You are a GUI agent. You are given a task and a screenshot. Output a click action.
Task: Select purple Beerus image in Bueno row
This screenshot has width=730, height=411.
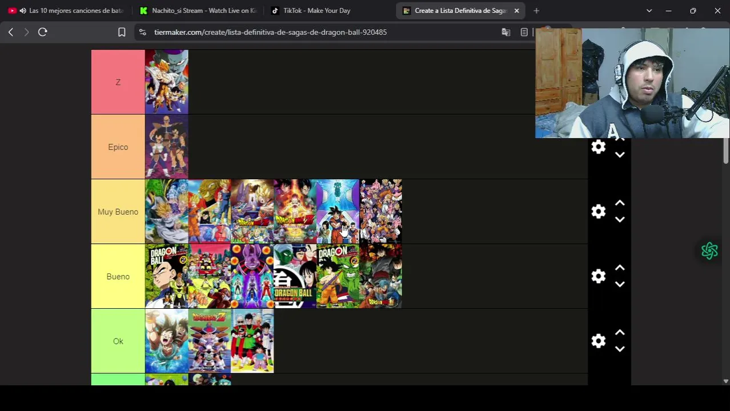(x=252, y=276)
